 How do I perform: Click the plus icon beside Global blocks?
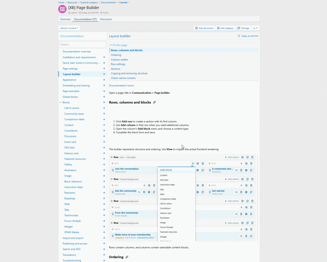click(x=104, y=97)
